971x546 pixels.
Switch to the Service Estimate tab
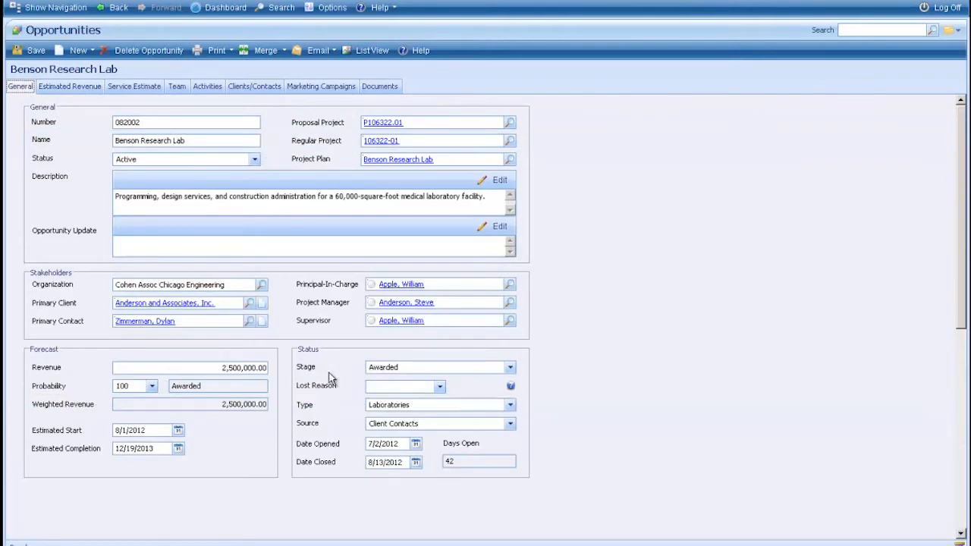tap(134, 86)
